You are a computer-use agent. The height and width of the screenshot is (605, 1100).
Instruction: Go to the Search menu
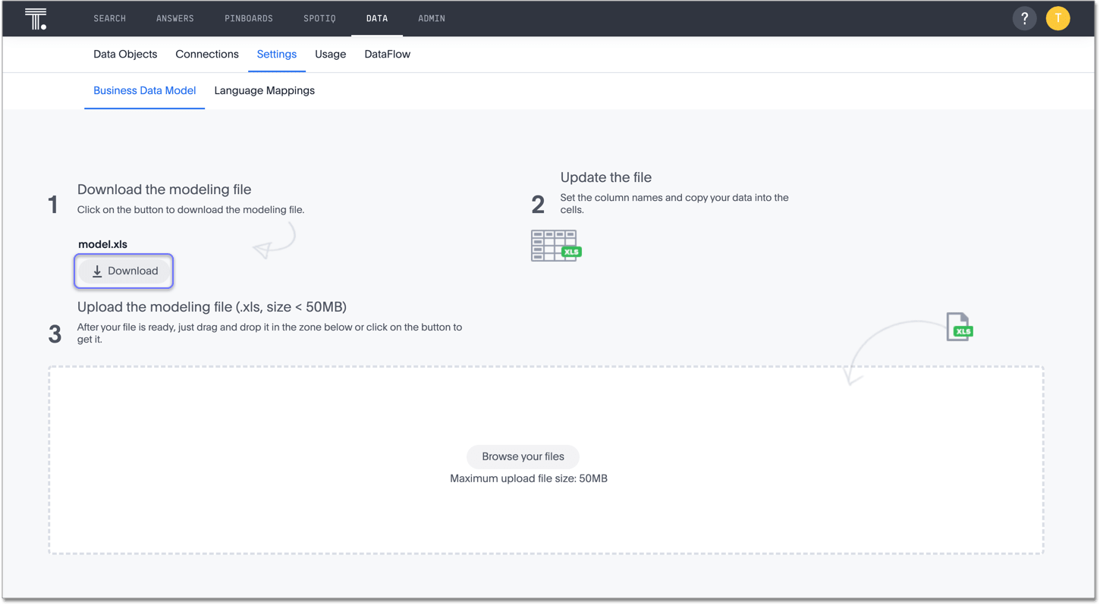(110, 19)
